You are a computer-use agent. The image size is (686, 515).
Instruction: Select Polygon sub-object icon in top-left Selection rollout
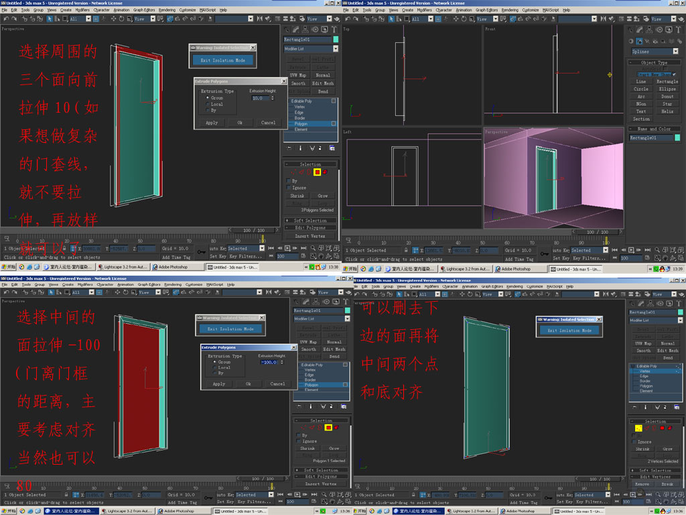(x=317, y=172)
